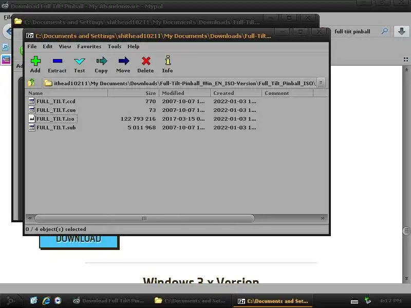The width and height of the screenshot is (411, 308).
Task: Click the green tray icon beside the clock
Action: 368,300
